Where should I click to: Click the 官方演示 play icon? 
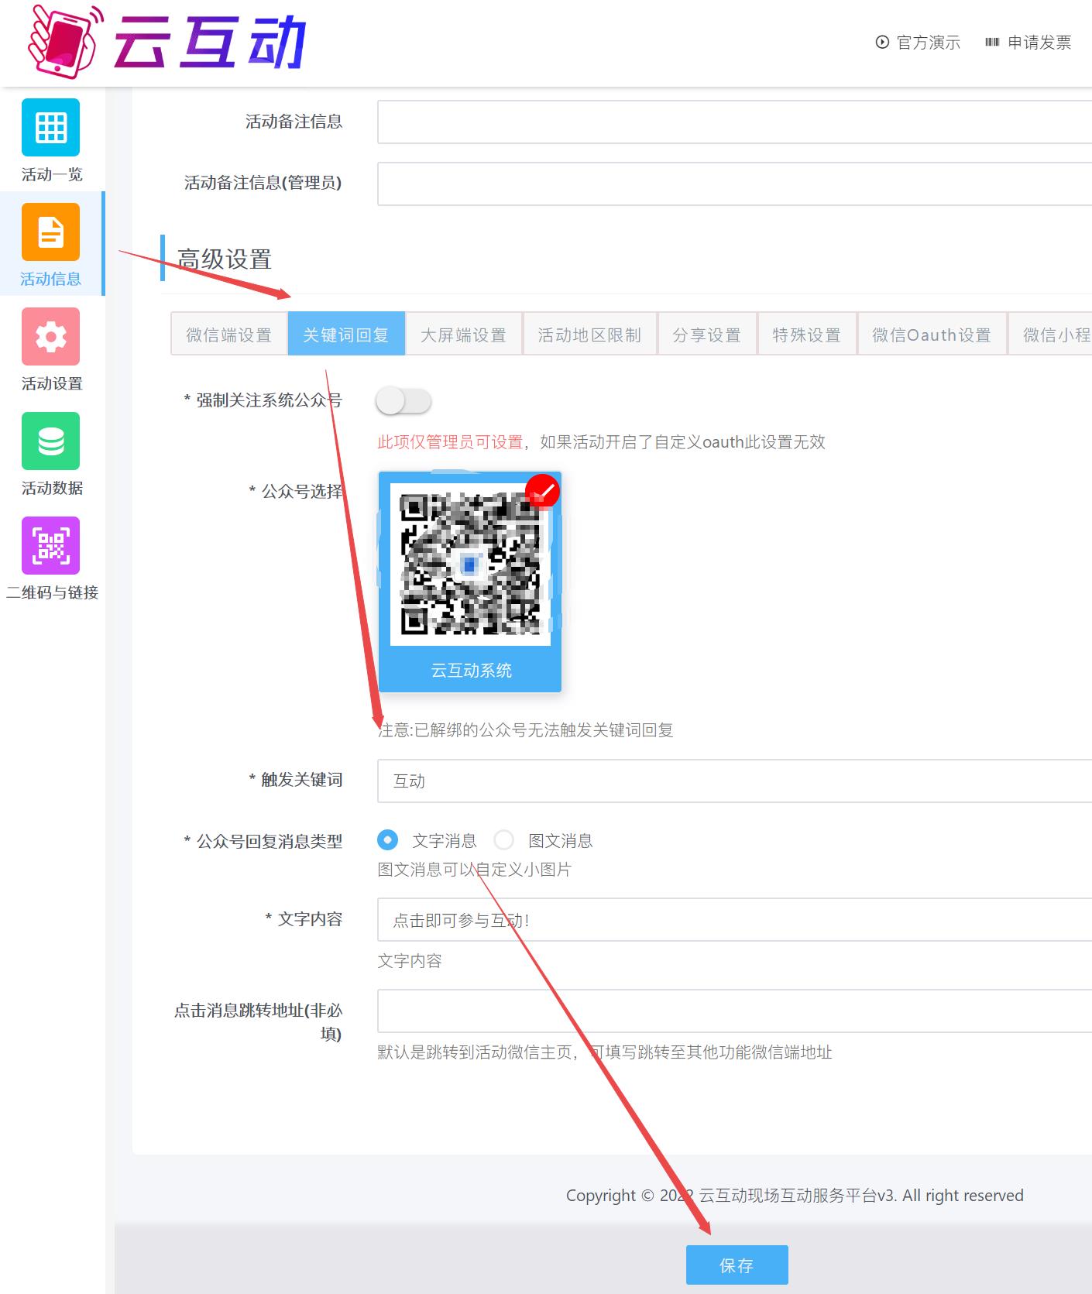[882, 43]
